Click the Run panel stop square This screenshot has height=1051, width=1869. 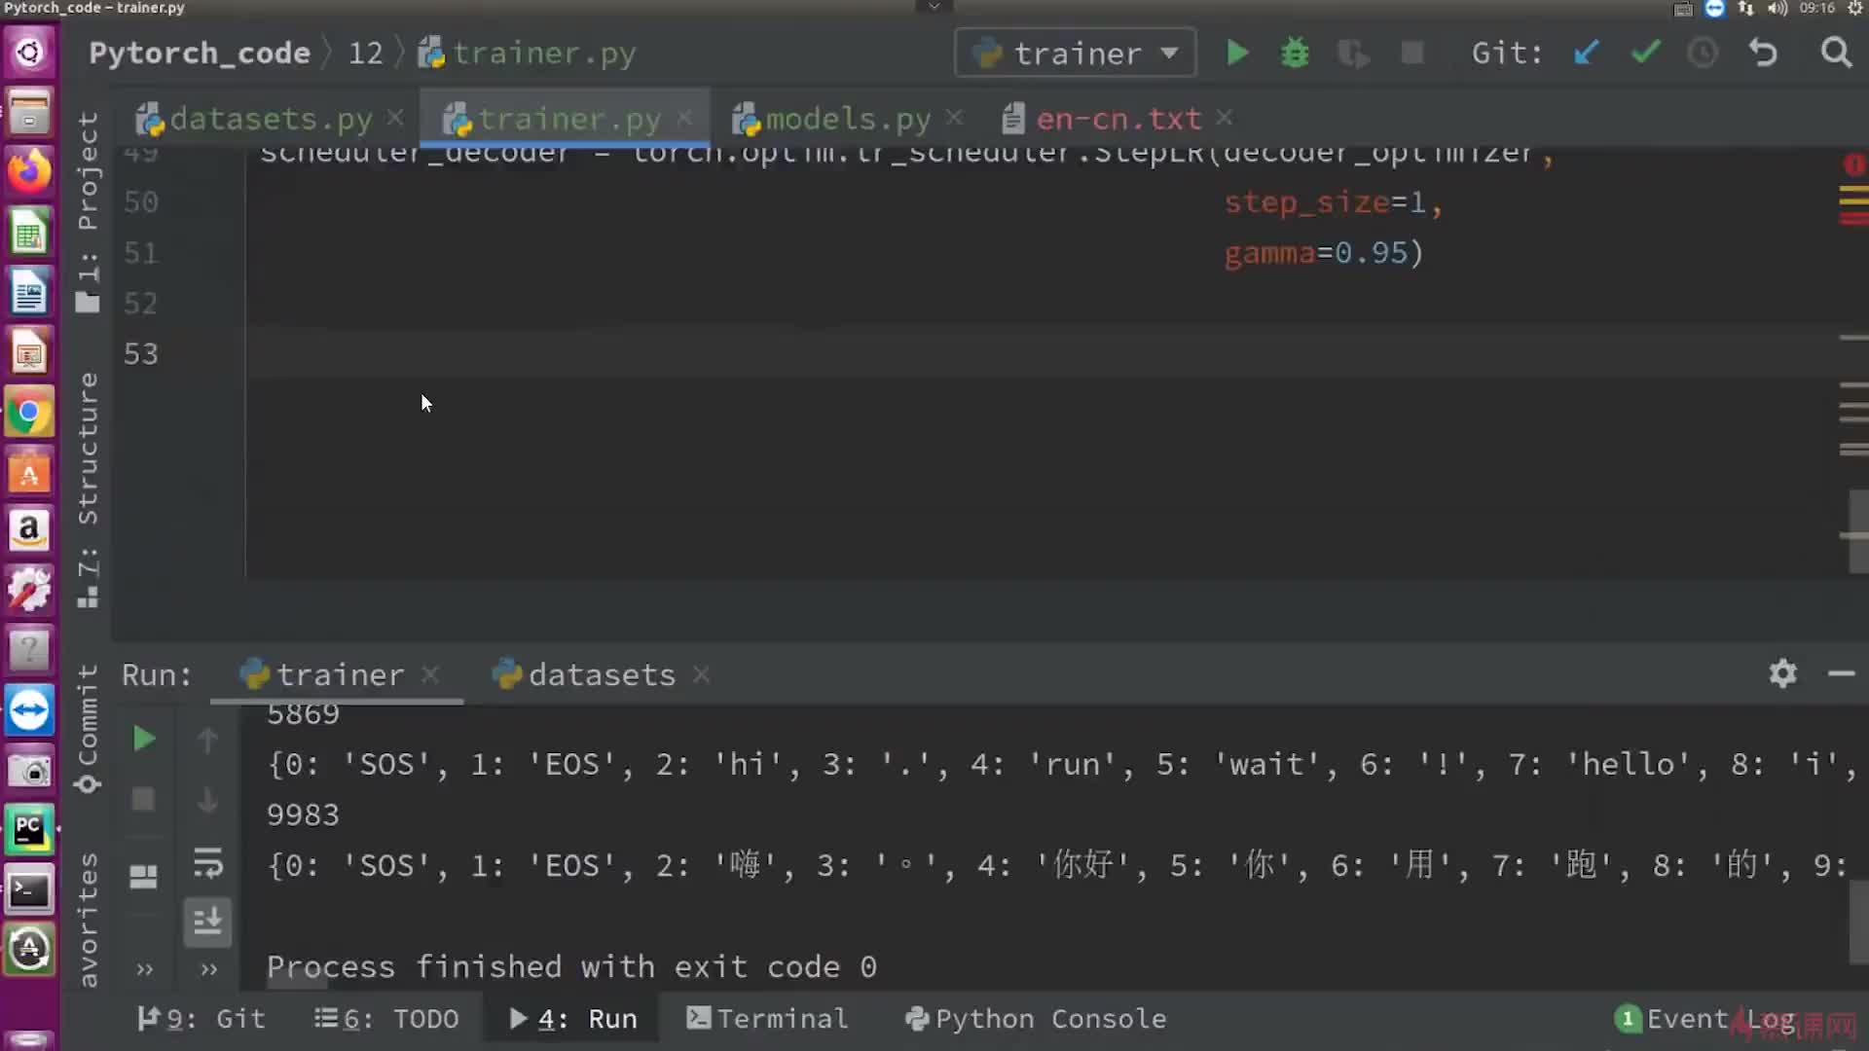coord(143,799)
